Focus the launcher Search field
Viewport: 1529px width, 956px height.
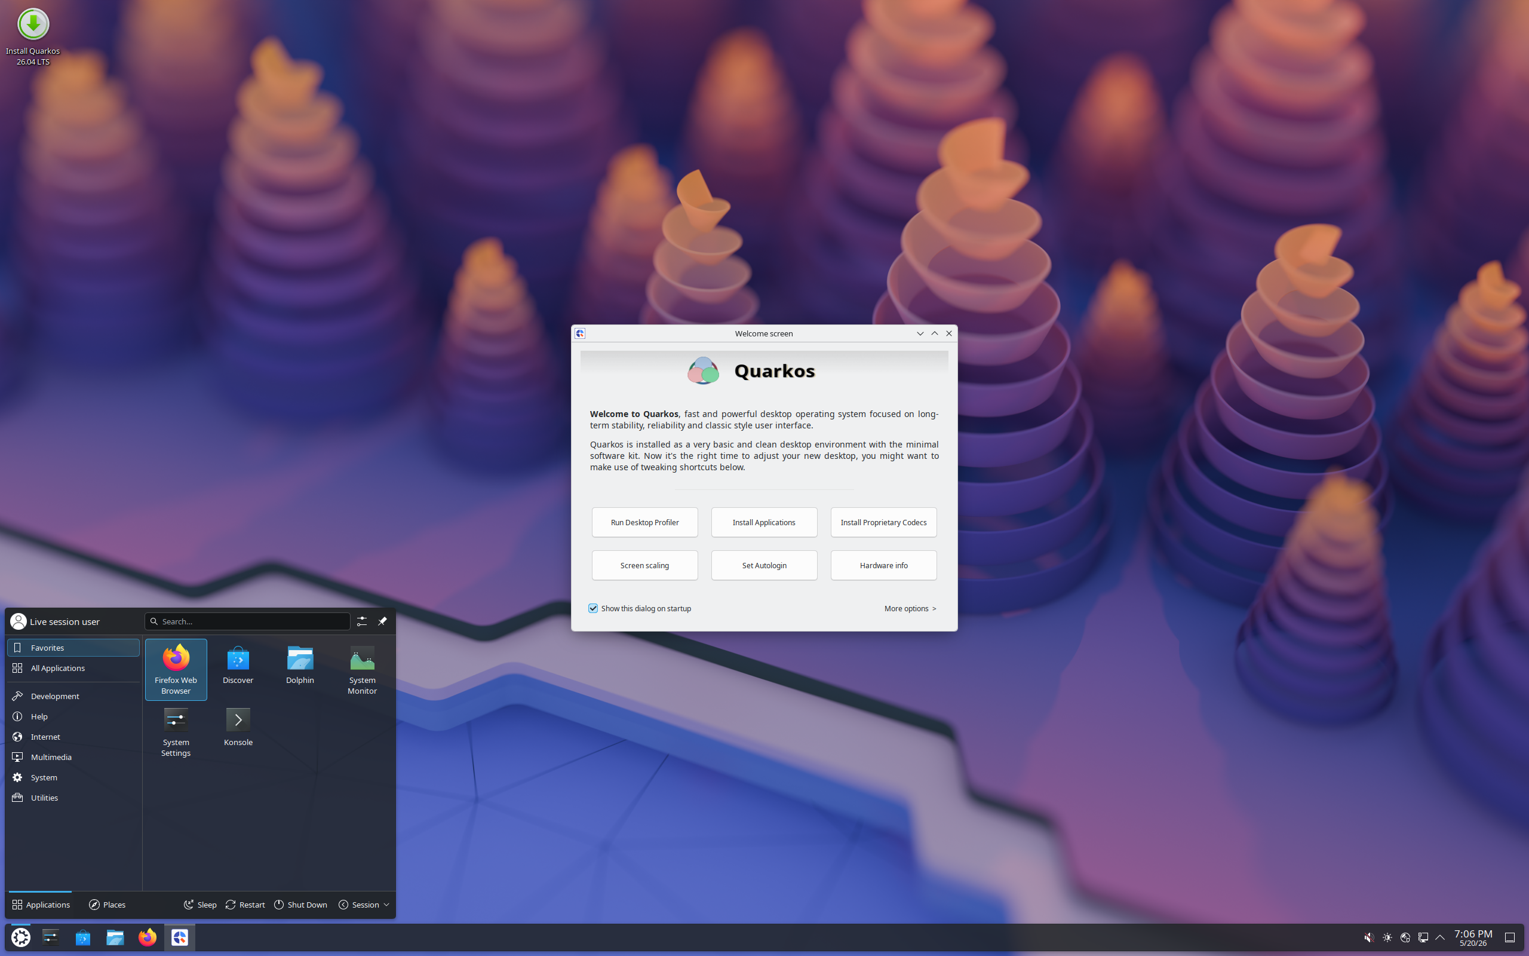(x=247, y=621)
